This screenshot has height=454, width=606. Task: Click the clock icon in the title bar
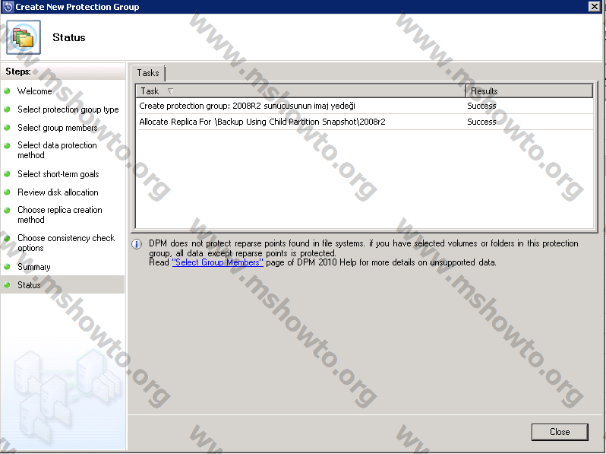coord(8,6)
